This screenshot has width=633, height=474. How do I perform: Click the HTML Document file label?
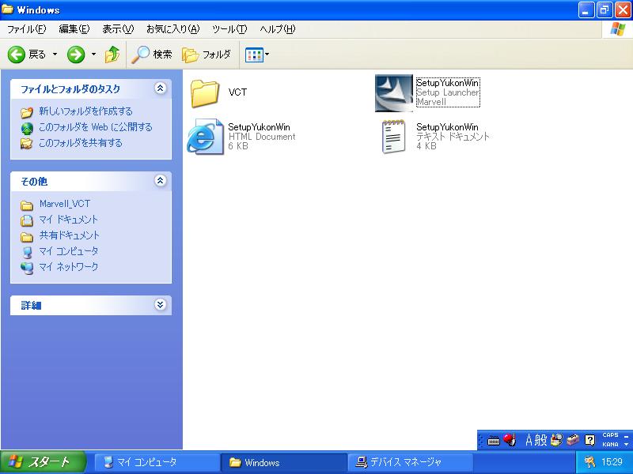262,137
